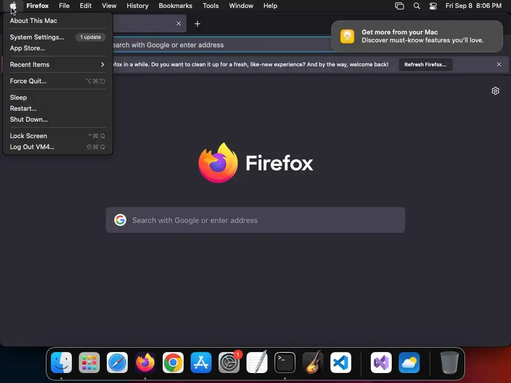The width and height of the screenshot is (511, 383).
Task: Open a new tab with plus button
Action: pos(197,24)
